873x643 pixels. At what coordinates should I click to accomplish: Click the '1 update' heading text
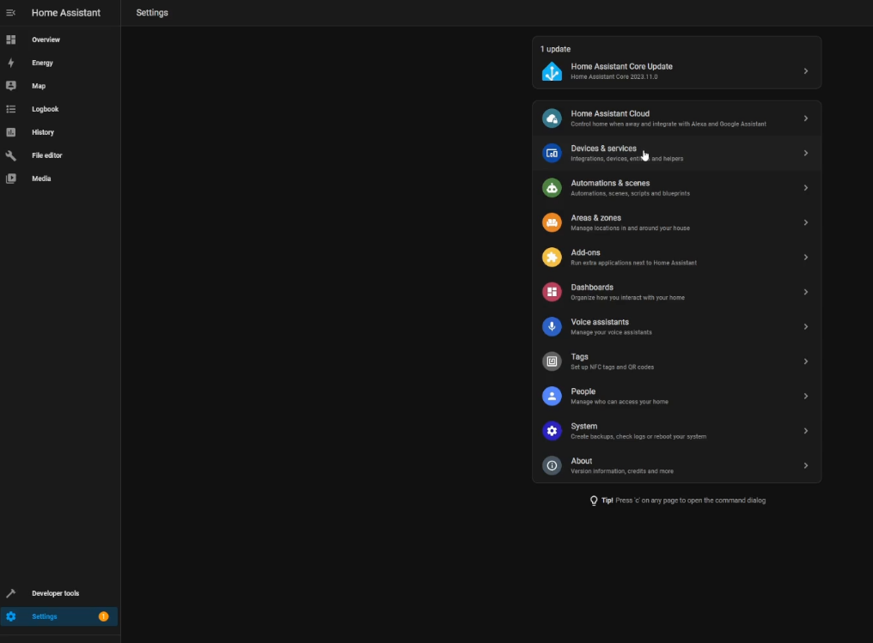coord(555,49)
